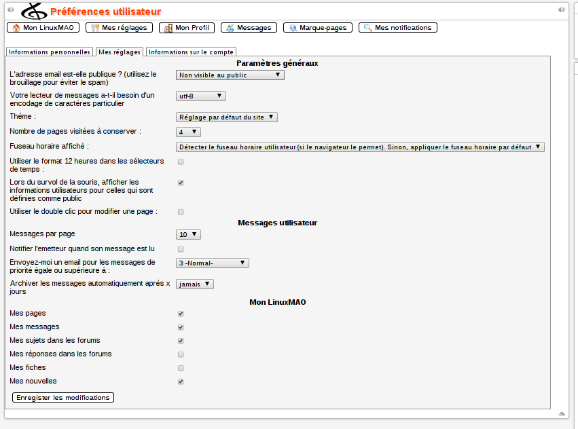Open Messages from the top toolbar
578x429 pixels.
point(249,28)
